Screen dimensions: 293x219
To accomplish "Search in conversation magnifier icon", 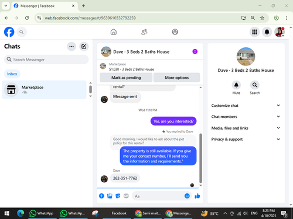I will coord(255,85).
